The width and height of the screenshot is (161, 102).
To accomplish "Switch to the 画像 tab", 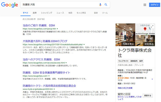I will point(35,13).
